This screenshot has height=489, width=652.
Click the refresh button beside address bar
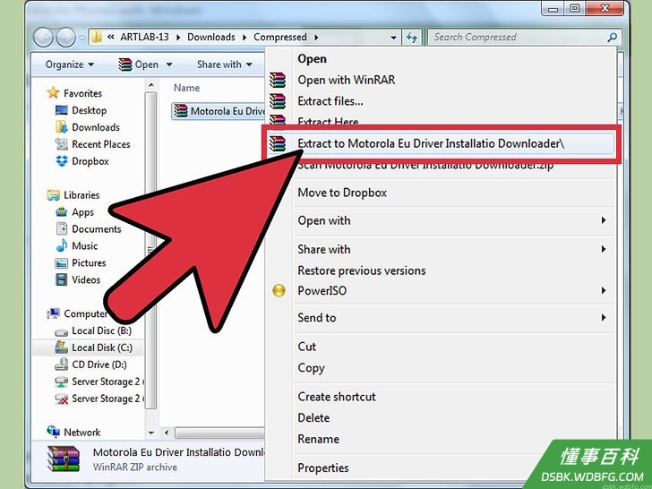pos(412,38)
